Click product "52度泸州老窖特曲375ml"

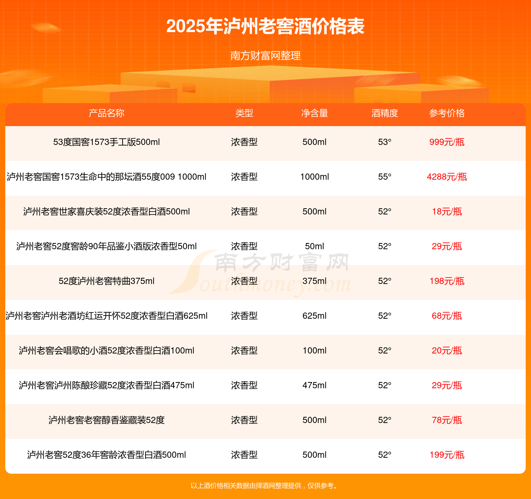click(106, 281)
